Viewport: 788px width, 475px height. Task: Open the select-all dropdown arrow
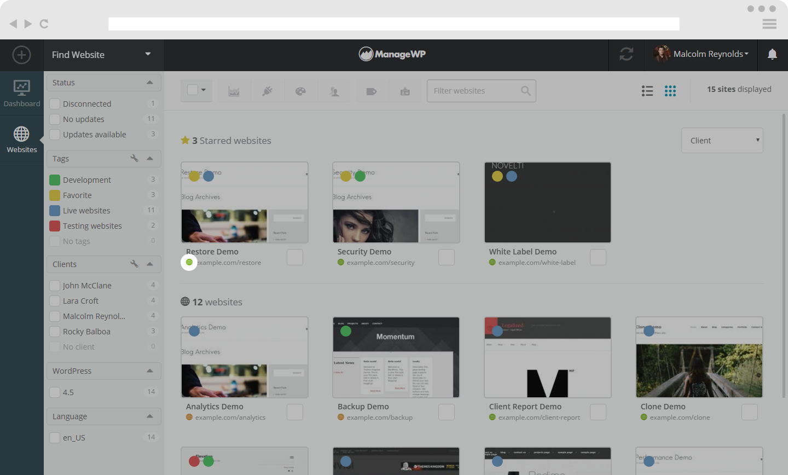(204, 90)
